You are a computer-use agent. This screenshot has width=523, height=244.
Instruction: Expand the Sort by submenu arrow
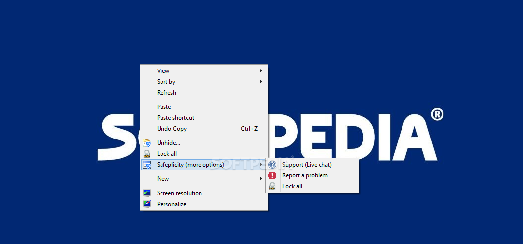[x=261, y=81]
